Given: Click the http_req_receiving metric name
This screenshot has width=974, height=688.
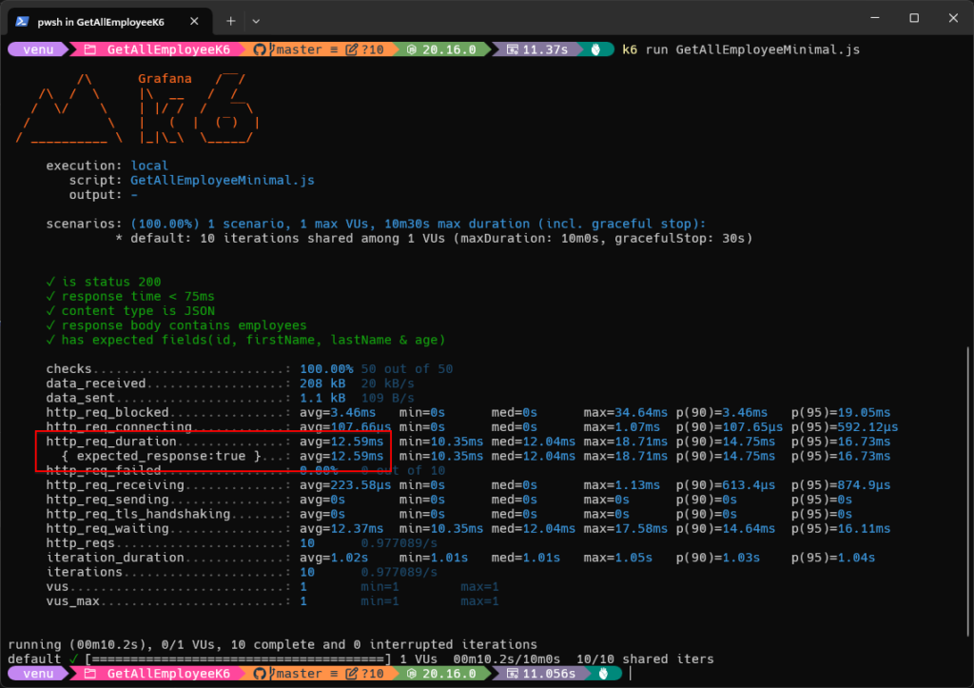Looking at the screenshot, I should 115,485.
